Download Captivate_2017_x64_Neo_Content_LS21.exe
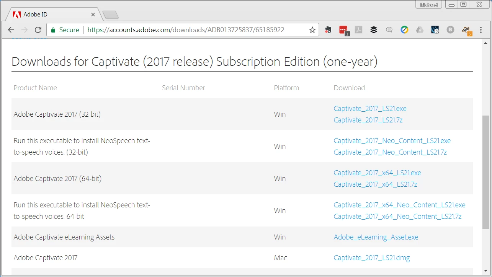The width and height of the screenshot is (492, 277). click(399, 205)
